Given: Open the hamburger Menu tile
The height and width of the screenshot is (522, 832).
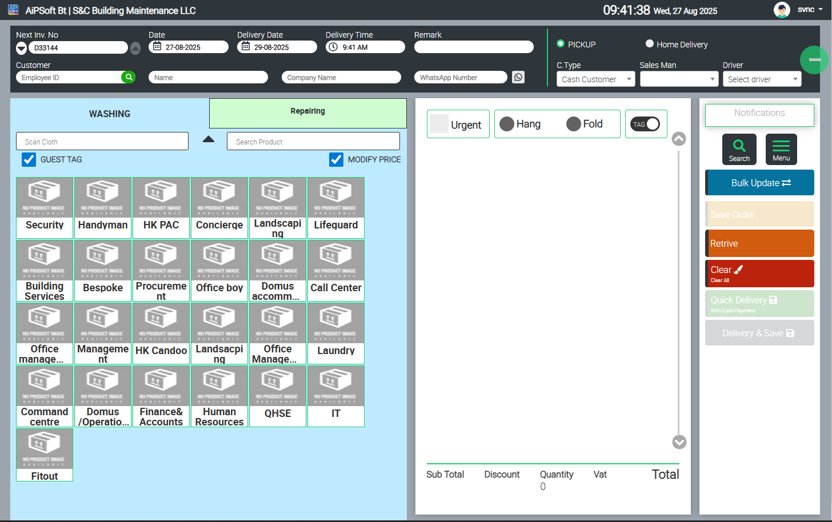Looking at the screenshot, I should pyautogui.click(x=781, y=149).
